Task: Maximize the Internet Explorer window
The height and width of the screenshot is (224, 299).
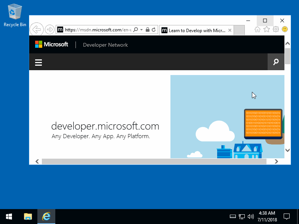Action: tap(265, 21)
